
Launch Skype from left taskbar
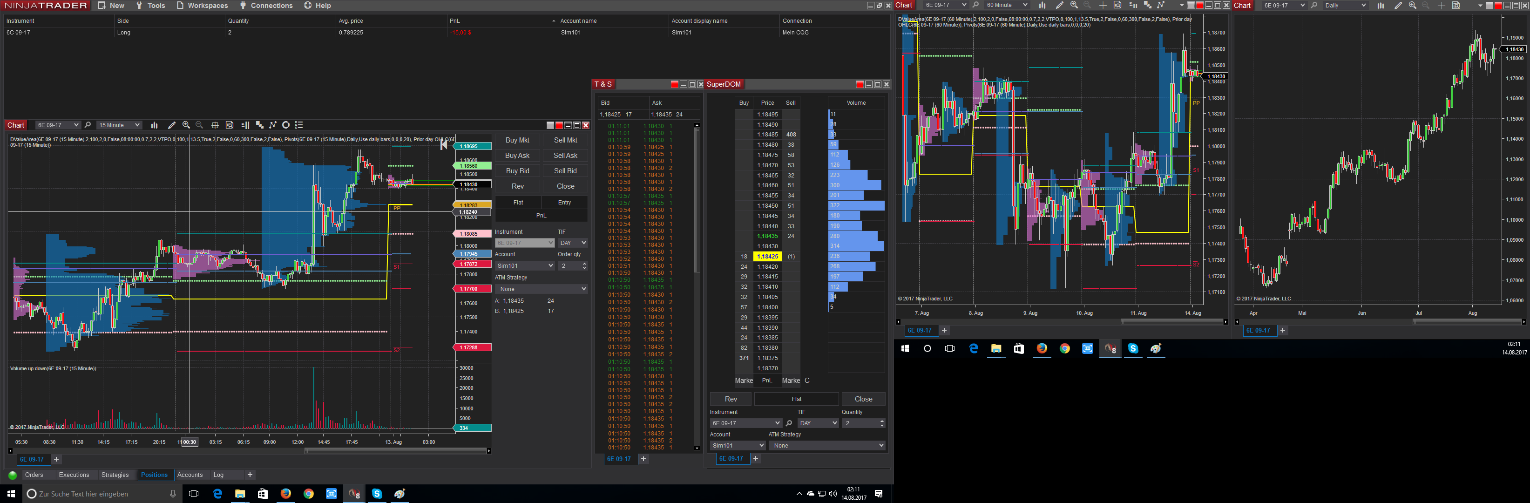coord(377,494)
